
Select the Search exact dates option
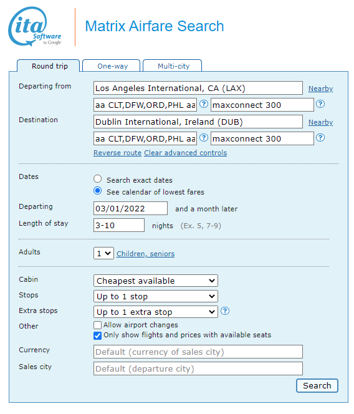pyautogui.click(x=97, y=179)
